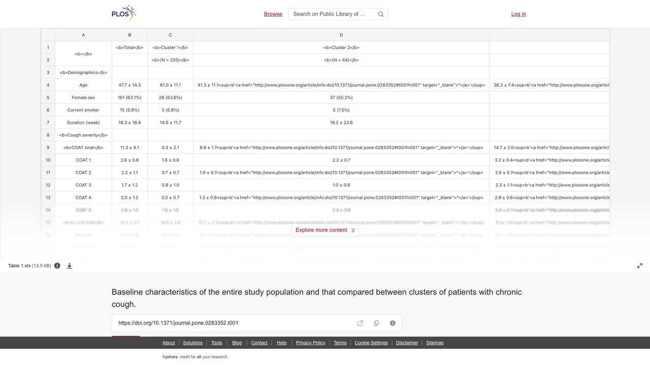Screen dimensions: 650x365
Task: Open the Log in link
Action: click(518, 14)
